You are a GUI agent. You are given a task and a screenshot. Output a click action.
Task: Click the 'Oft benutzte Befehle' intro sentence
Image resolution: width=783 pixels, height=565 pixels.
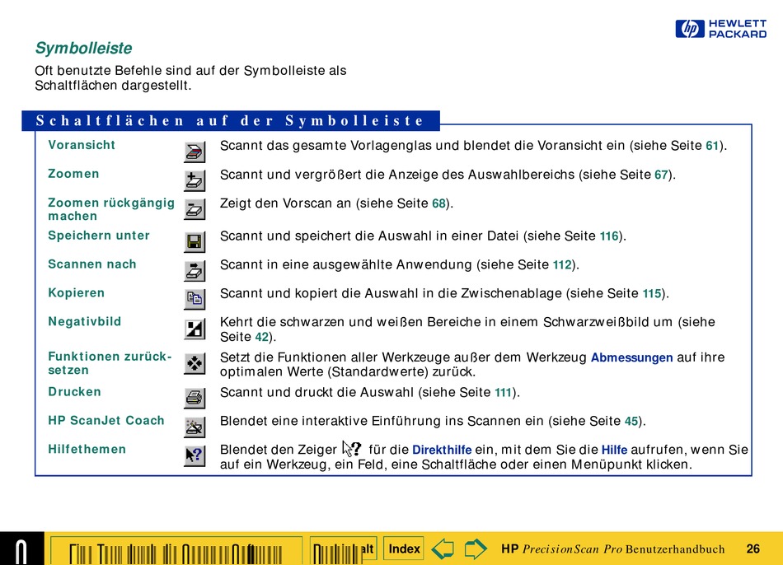pos(190,78)
